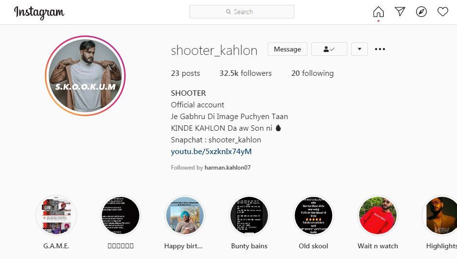Open direct messages paper plane icon

pyautogui.click(x=400, y=12)
